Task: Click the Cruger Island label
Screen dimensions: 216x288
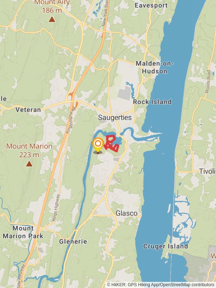Action: click(x=166, y=246)
